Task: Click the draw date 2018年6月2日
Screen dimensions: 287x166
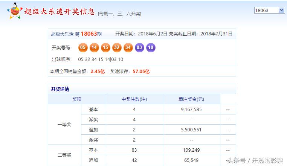Action: 153,34
